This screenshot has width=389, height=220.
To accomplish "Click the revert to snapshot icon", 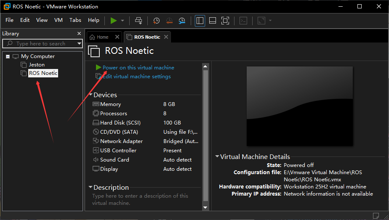I will tap(169, 21).
